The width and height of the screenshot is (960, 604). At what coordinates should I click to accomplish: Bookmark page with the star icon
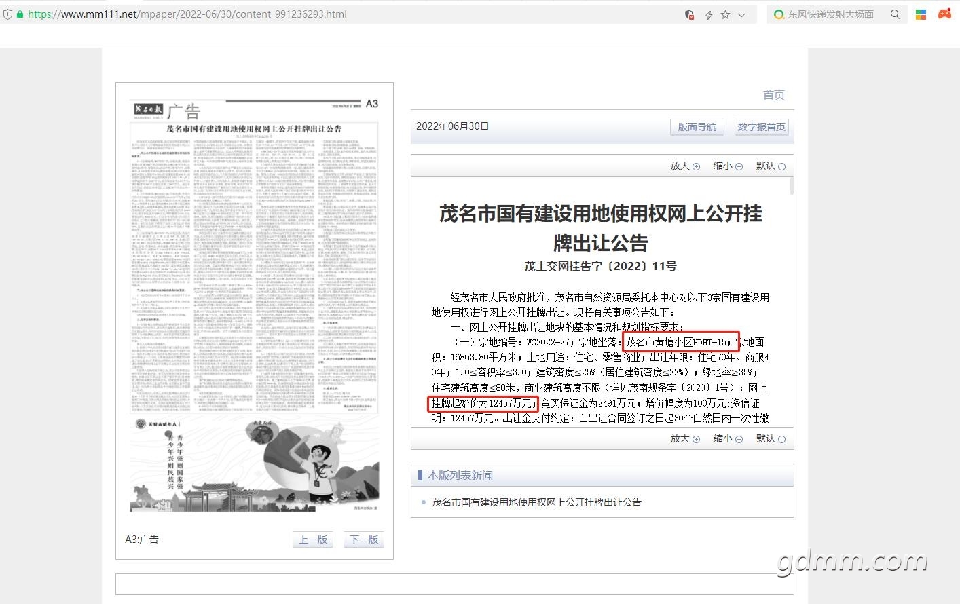point(725,14)
